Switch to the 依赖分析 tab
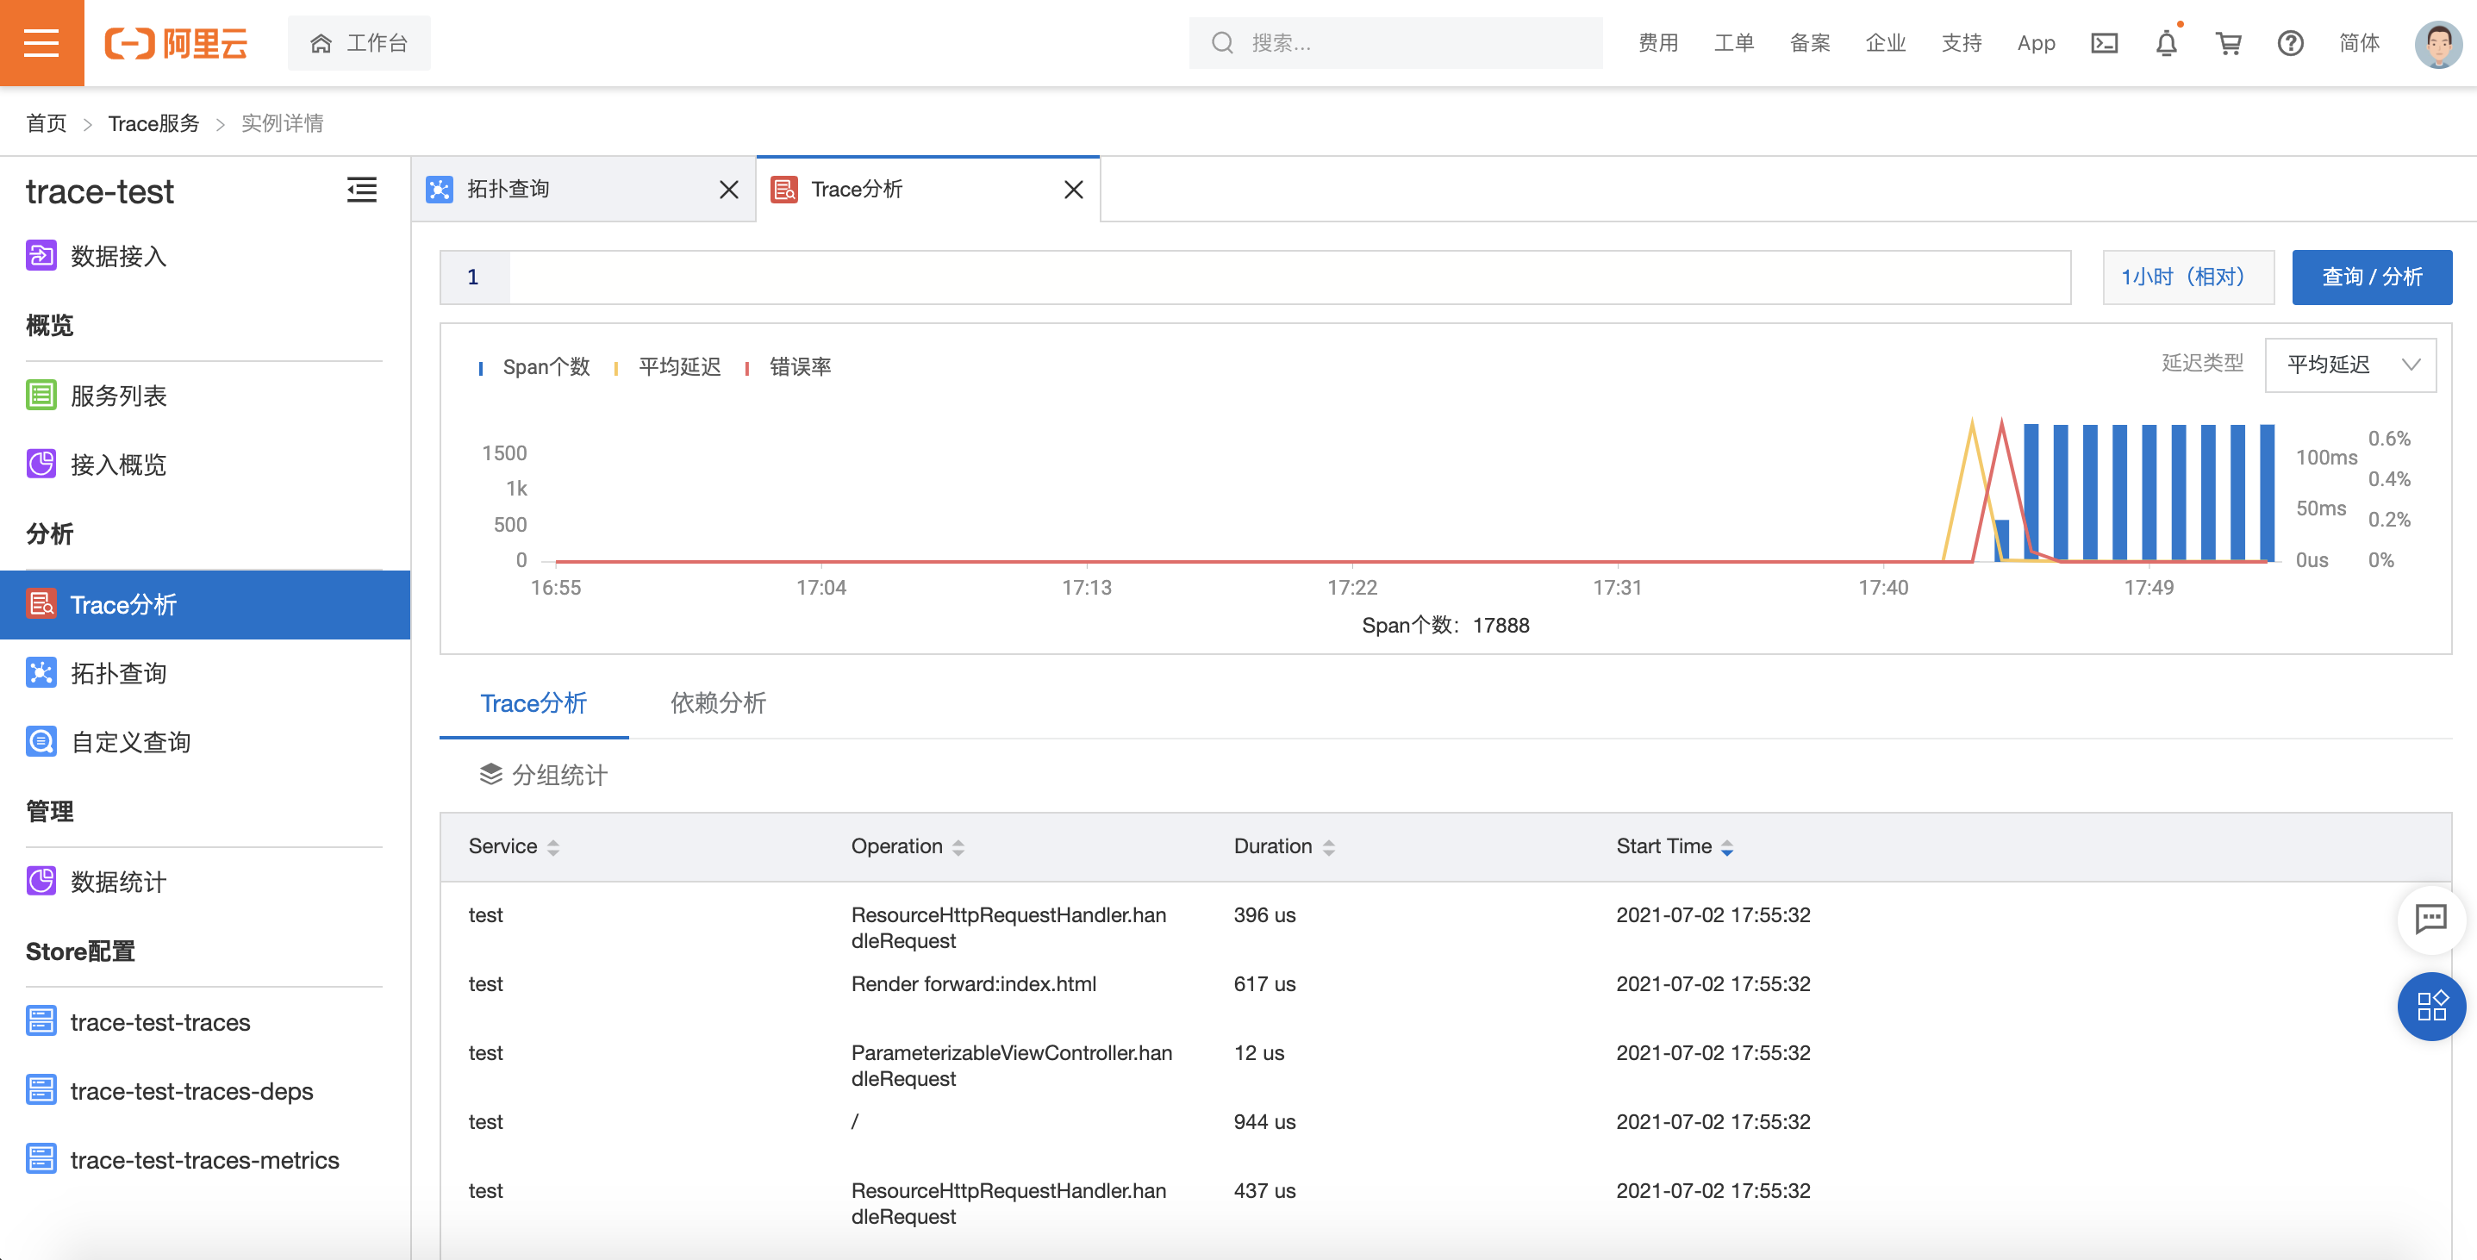The image size is (2477, 1260). click(x=717, y=703)
